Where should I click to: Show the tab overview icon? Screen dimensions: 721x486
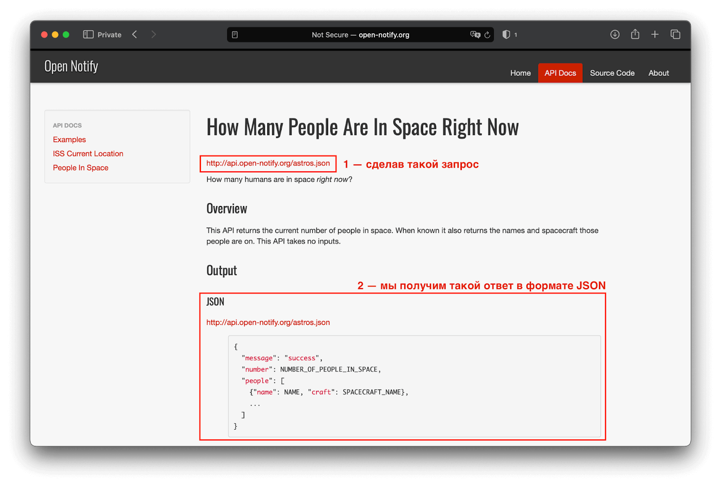point(675,34)
